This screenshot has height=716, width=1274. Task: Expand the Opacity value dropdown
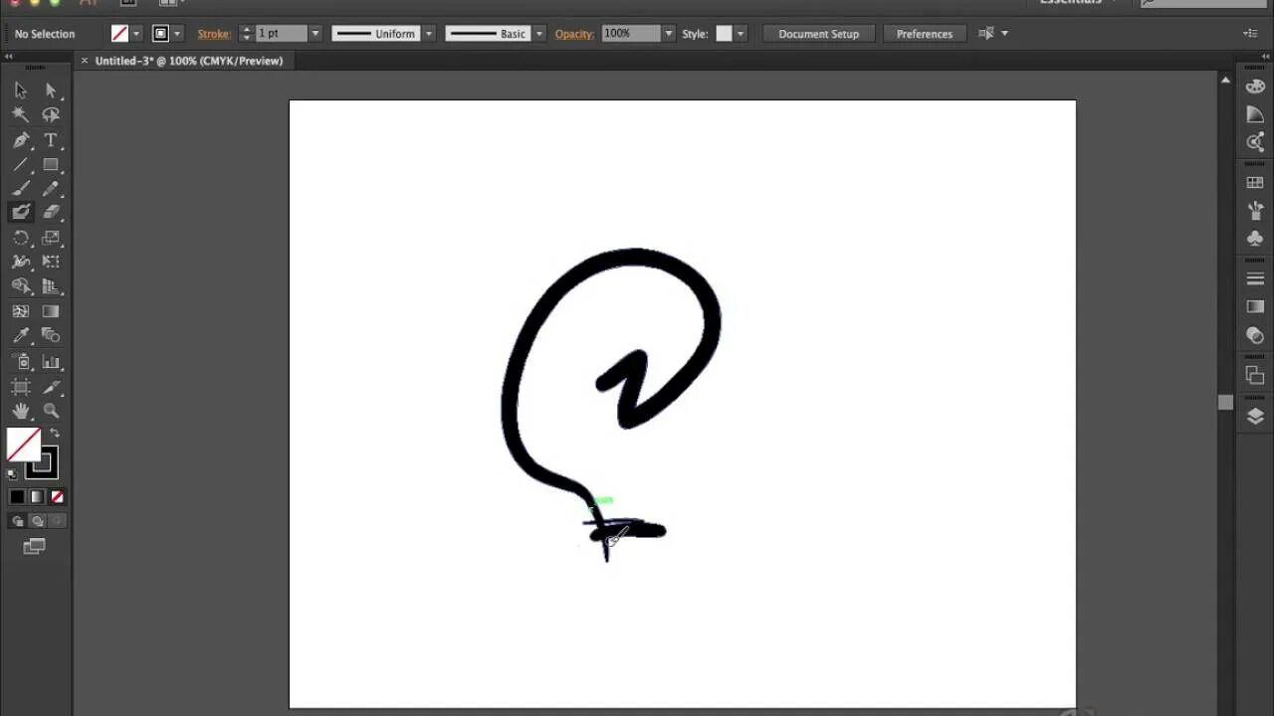(667, 33)
